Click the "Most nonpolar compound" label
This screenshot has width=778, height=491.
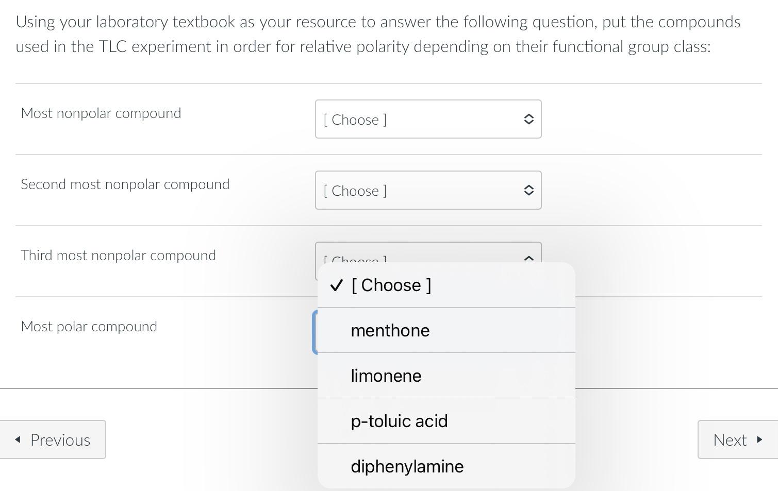pos(101,113)
